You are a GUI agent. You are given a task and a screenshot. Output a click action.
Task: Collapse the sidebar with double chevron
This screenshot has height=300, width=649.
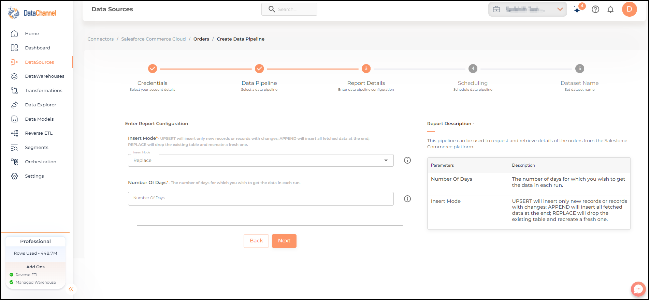coord(71,289)
